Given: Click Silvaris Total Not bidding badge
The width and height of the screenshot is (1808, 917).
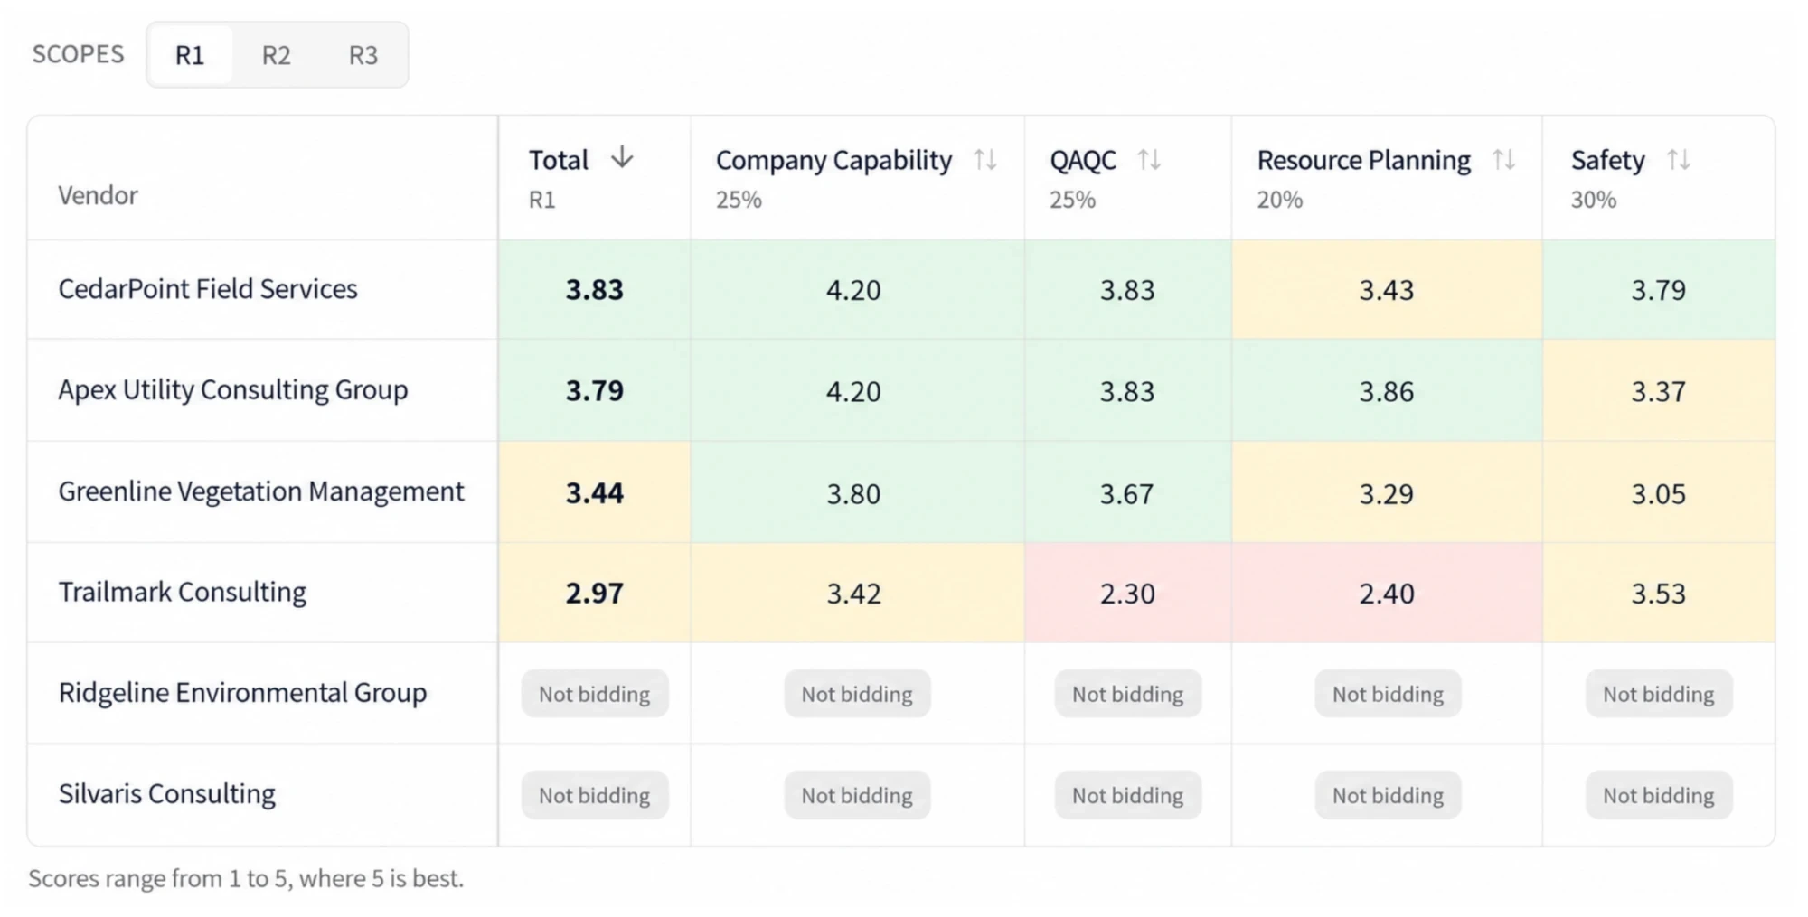Looking at the screenshot, I should [x=595, y=795].
